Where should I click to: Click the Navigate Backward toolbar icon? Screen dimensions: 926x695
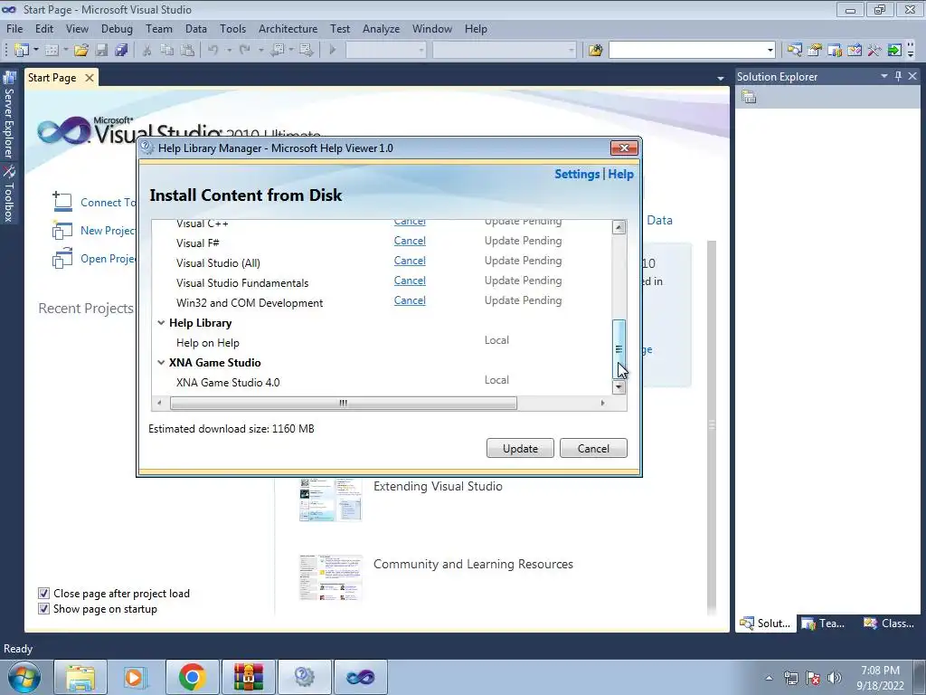278,51
